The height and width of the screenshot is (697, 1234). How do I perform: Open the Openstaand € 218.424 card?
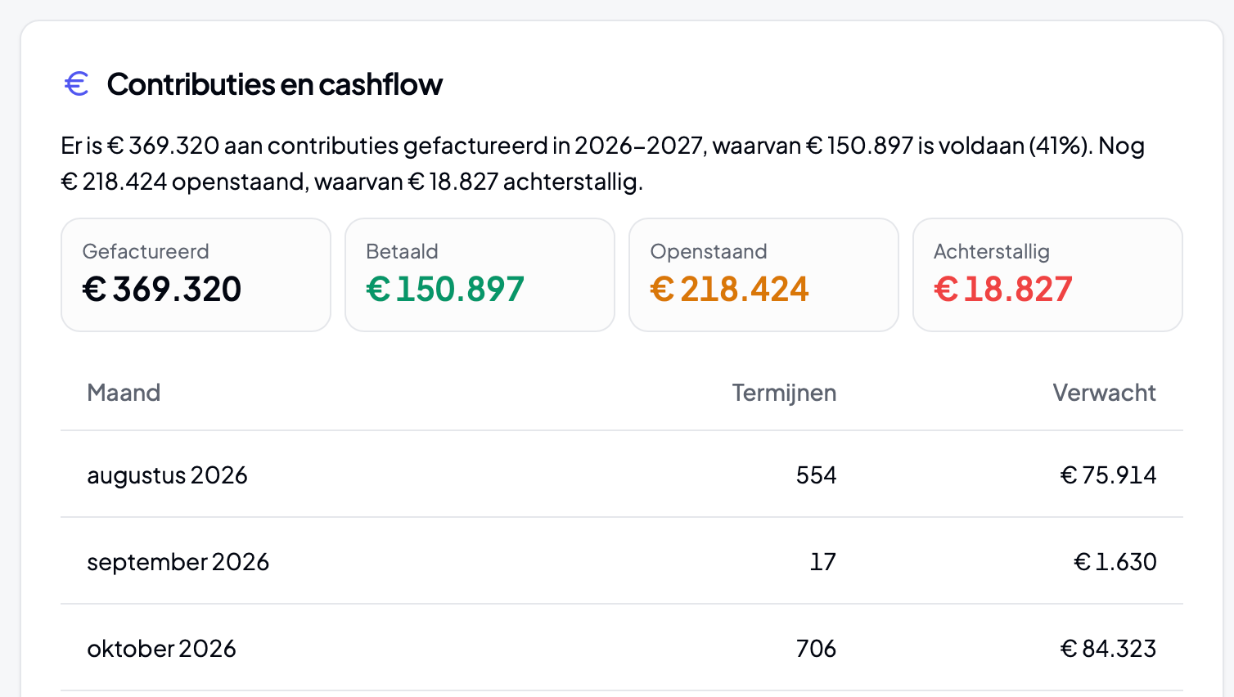pos(763,275)
